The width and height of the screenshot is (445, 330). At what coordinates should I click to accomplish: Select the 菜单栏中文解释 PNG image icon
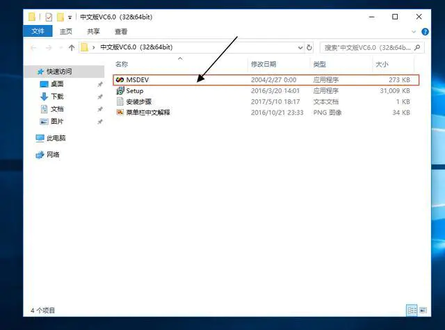coord(120,113)
